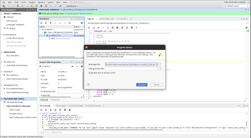Switch to constraints.xdc tab
251x138 pixels.
tap(106, 19)
